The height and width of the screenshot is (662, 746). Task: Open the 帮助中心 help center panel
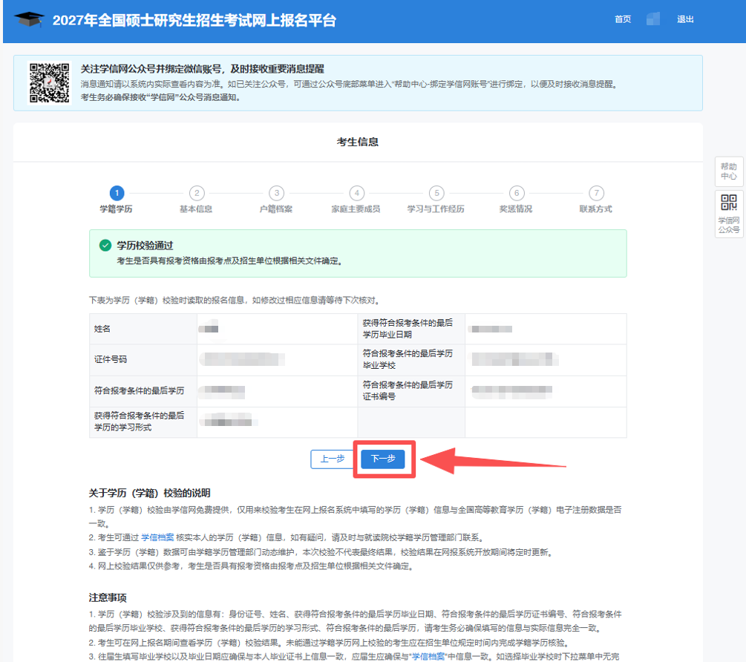728,171
